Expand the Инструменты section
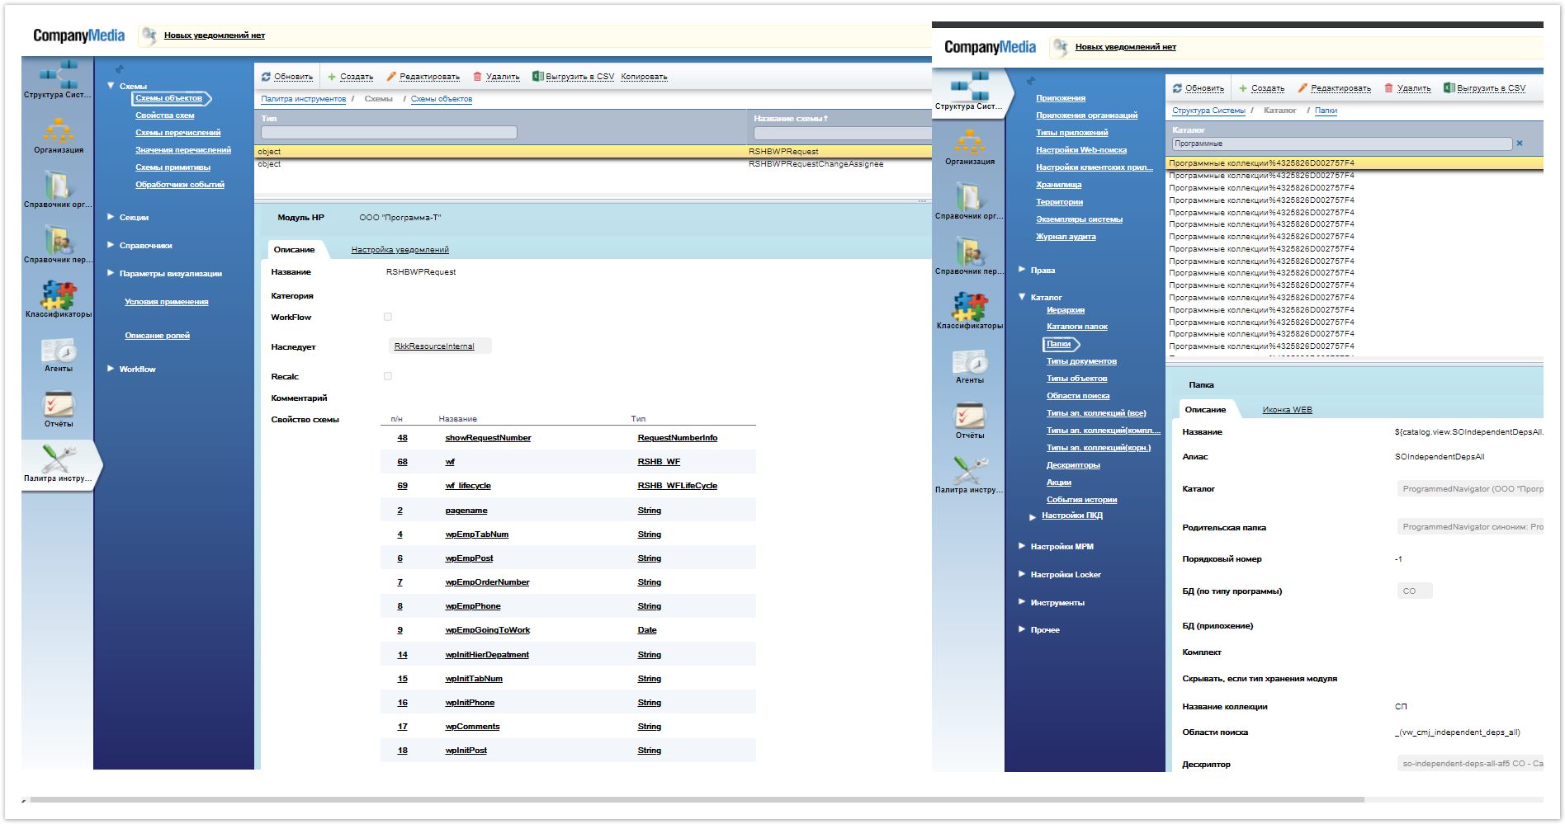The width and height of the screenshot is (1565, 824). tap(1022, 602)
